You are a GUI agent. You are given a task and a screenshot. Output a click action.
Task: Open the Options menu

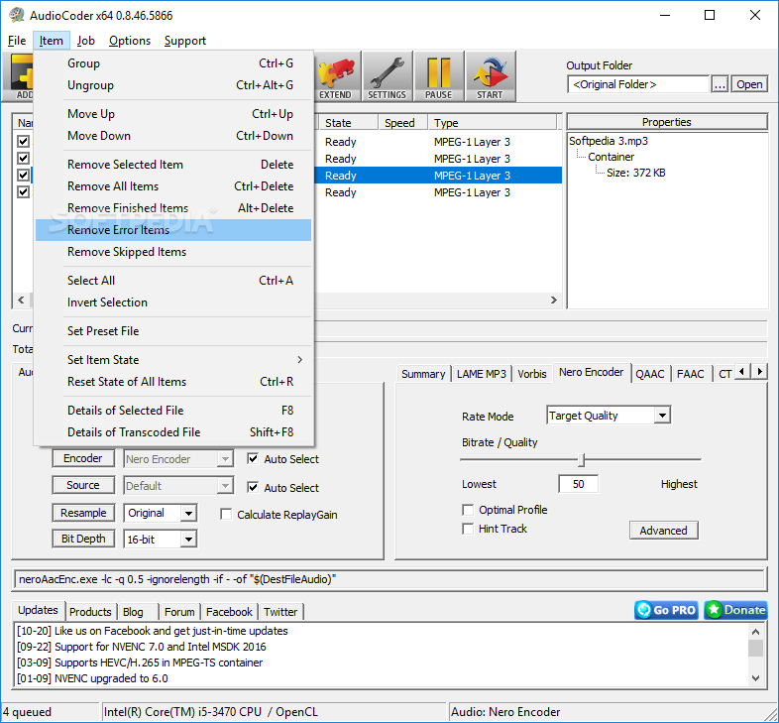tap(130, 41)
